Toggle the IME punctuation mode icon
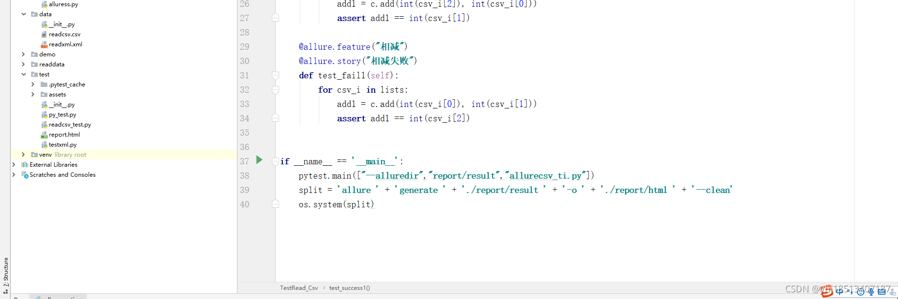The width and height of the screenshot is (898, 299). (x=850, y=291)
